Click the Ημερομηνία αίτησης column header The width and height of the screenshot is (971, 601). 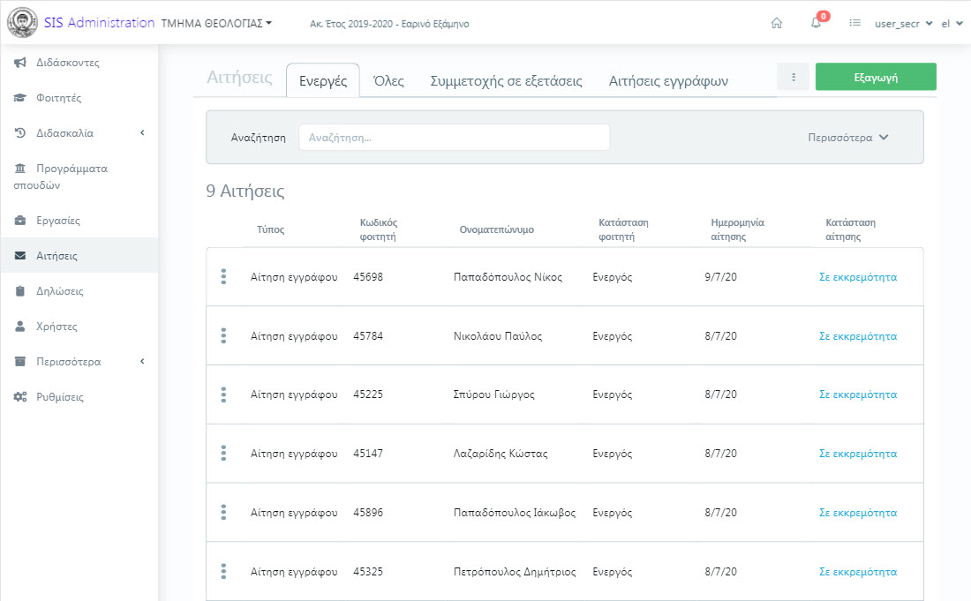point(738,229)
